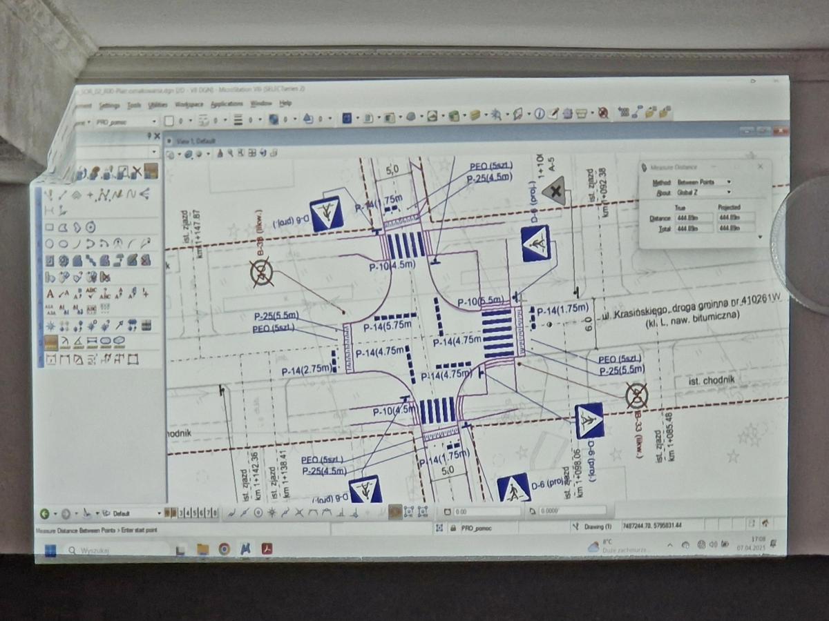The image size is (829, 621).
Task: Open the About Global Z dropdown
Action: [x=704, y=193]
